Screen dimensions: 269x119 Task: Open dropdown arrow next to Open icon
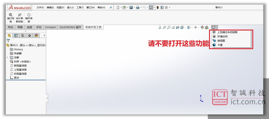128,7
